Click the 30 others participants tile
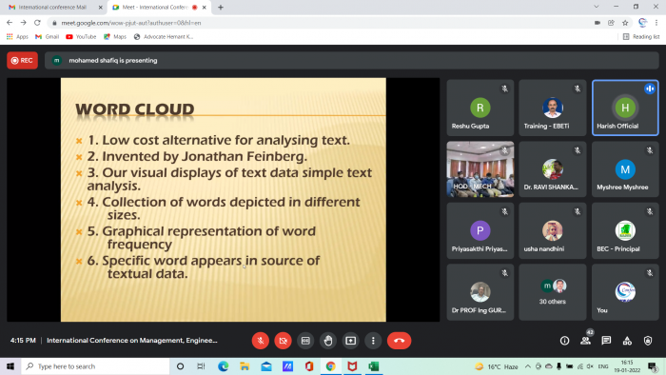The height and width of the screenshot is (375, 666). tap(552, 292)
